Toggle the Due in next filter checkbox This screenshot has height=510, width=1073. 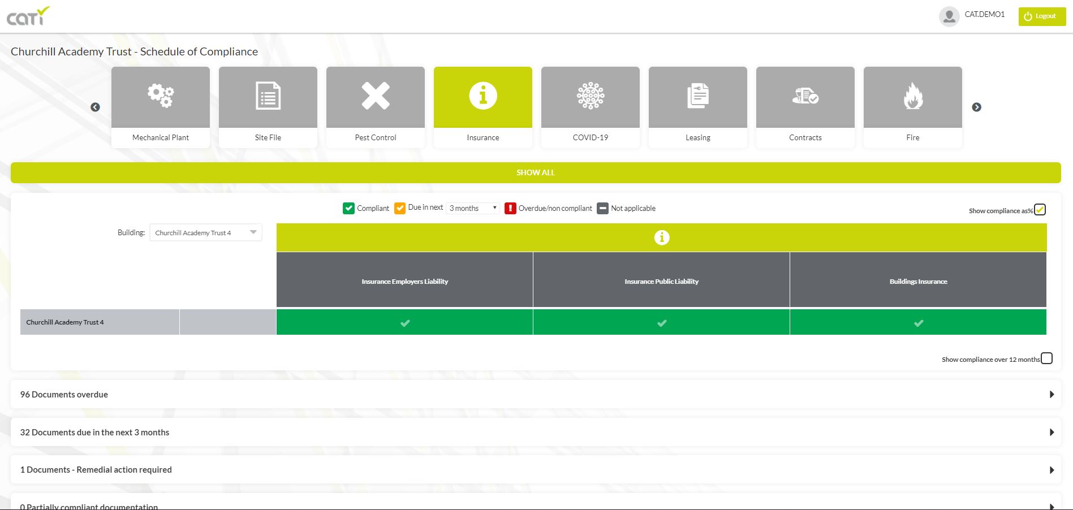(400, 208)
